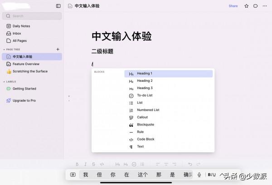Select Heading 2 from blocks menu

click(x=169, y=81)
